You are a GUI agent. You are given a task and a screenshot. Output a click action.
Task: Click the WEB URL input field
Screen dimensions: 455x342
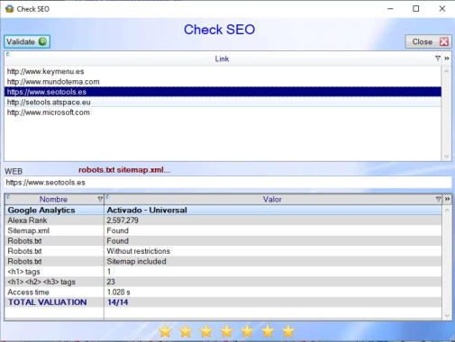pos(228,183)
